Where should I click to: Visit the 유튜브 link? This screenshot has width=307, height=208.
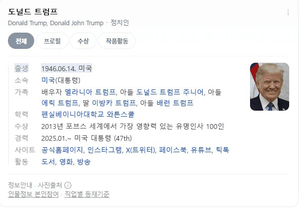pyautogui.click(x=201, y=150)
